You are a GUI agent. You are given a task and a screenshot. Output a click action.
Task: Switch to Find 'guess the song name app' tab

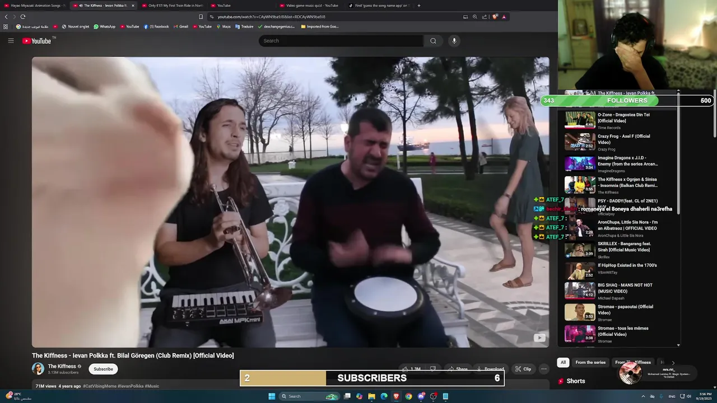click(x=379, y=6)
